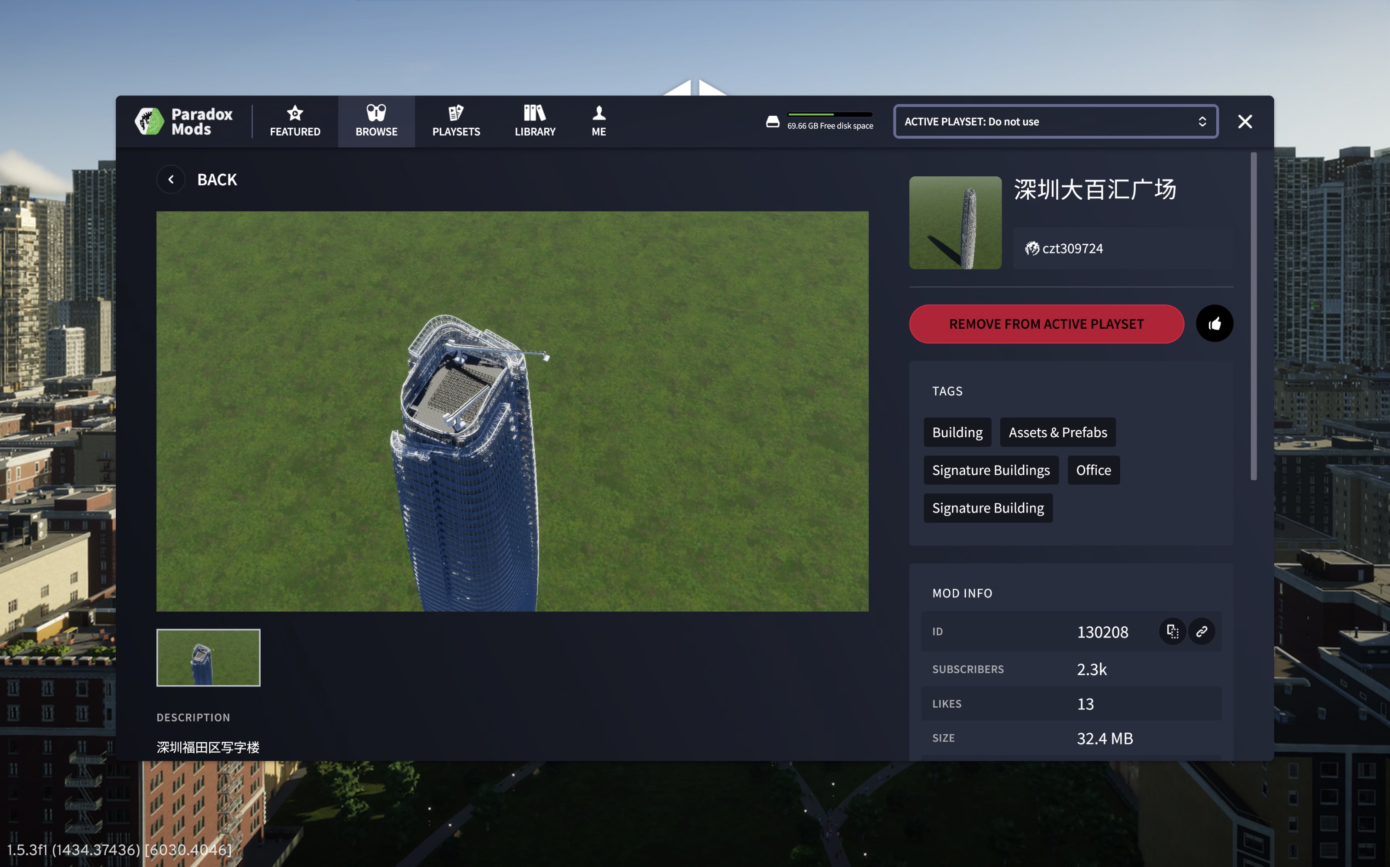Open the Me profile tab
This screenshot has width=1390, height=867.
[598, 122]
